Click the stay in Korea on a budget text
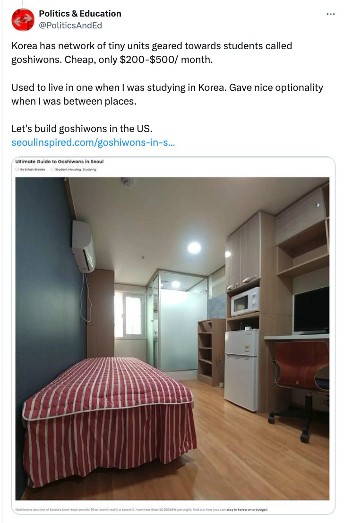The image size is (344, 523). click(247, 510)
